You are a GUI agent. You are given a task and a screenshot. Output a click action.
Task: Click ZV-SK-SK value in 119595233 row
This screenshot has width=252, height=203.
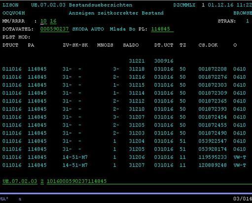click(75, 157)
